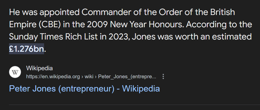Viewport: 260px width, 110px height.
Task: Click the words Rich List in the snippet
Action: (81, 36)
